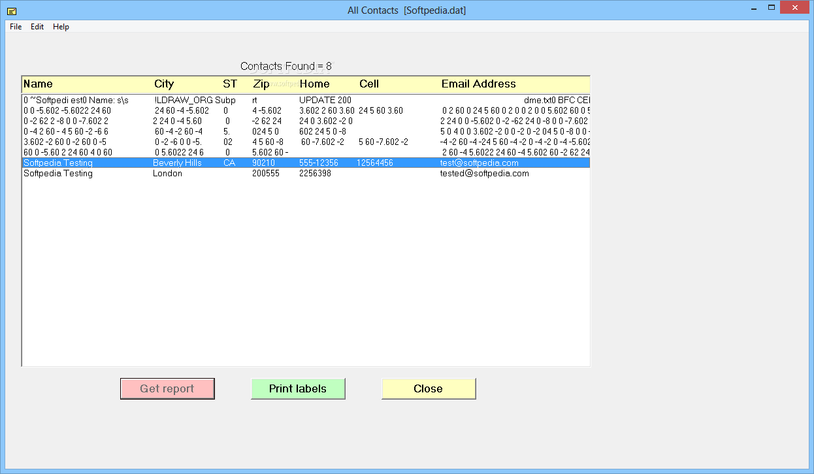
Task: Click the Home column header
Action: [314, 84]
